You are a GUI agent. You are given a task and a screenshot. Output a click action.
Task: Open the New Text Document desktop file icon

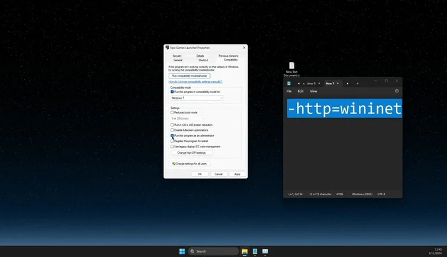pos(291,66)
